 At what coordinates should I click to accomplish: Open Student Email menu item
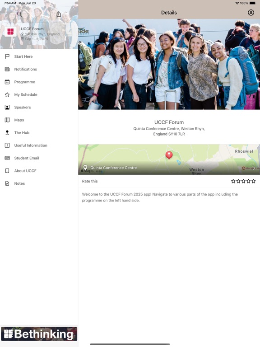(x=39, y=158)
